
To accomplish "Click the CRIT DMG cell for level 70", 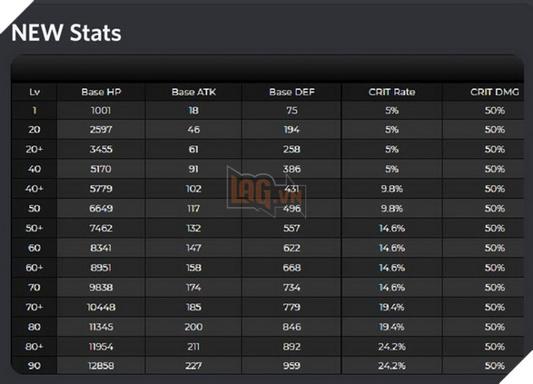I will tap(494, 288).
